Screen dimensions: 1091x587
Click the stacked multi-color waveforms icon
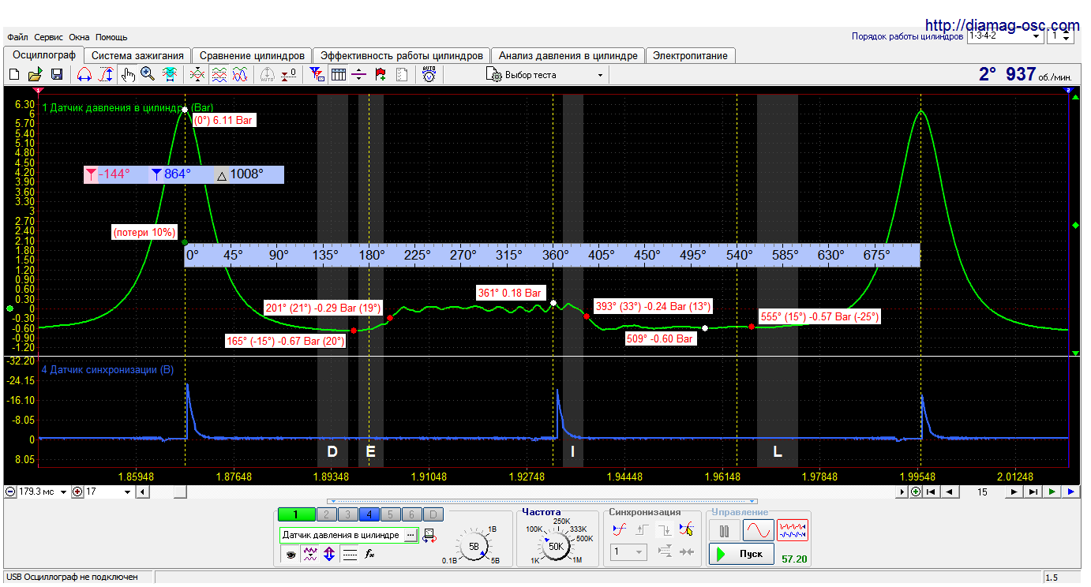click(x=219, y=74)
